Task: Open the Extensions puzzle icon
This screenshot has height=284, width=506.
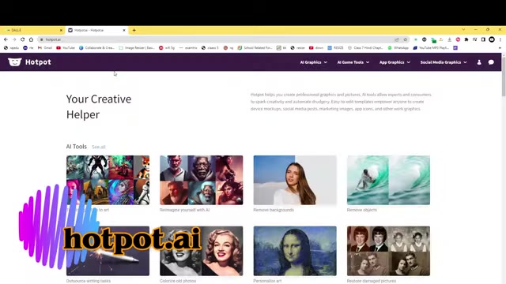Action: tap(466, 39)
